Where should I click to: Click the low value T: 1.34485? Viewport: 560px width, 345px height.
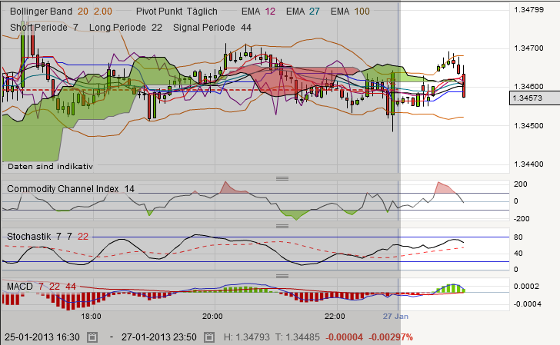click(x=298, y=337)
